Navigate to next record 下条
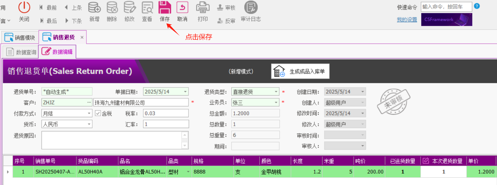 [x=73, y=21]
